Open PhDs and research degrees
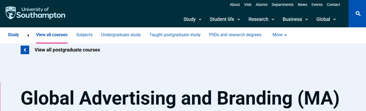 click(x=235, y=35)
